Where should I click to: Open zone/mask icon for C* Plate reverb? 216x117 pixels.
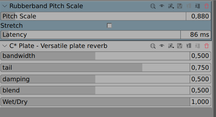[153, 46]
